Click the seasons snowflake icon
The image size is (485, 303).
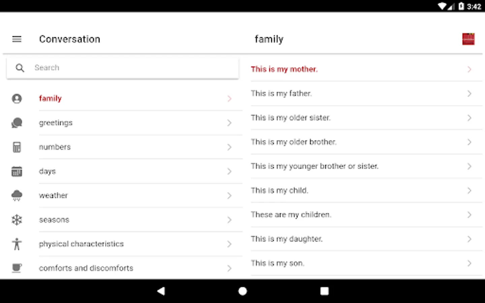17,220
